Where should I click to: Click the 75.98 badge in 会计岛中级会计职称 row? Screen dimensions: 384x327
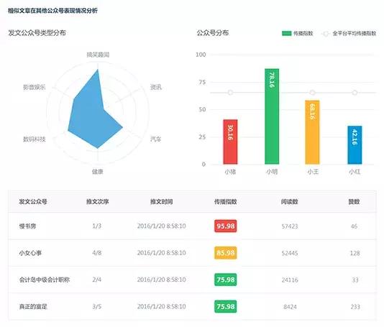pos(226,280)
